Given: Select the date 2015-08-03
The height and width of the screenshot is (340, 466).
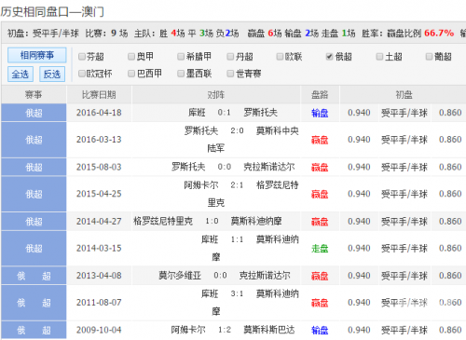Looking at the screenshot, I should [99, 167].
